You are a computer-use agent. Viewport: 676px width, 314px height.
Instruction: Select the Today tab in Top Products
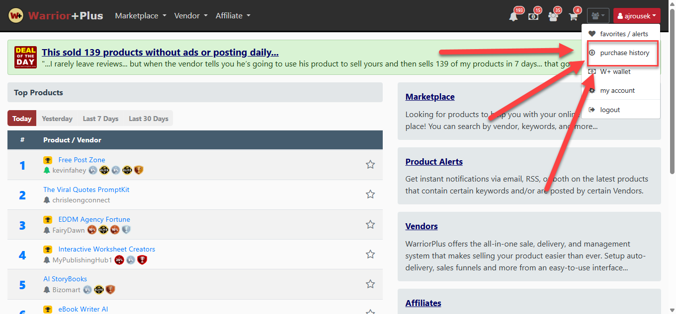pyautogui.click(x=22, y=119)
